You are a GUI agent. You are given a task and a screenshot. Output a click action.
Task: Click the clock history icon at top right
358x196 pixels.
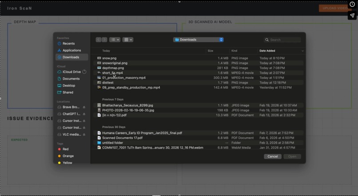352,4
